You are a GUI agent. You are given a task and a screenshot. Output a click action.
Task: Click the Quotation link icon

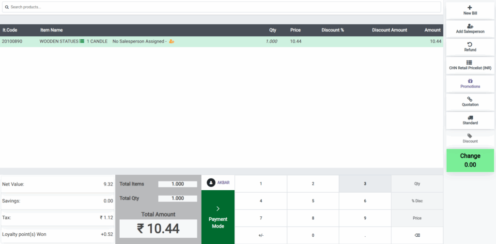pos(470,99)
